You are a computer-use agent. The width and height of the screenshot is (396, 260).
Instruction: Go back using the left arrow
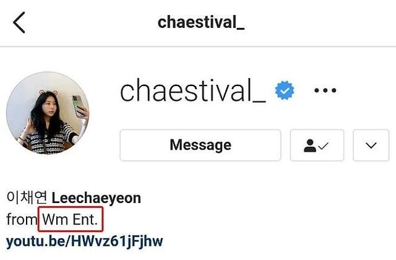[x=19, y=22]
